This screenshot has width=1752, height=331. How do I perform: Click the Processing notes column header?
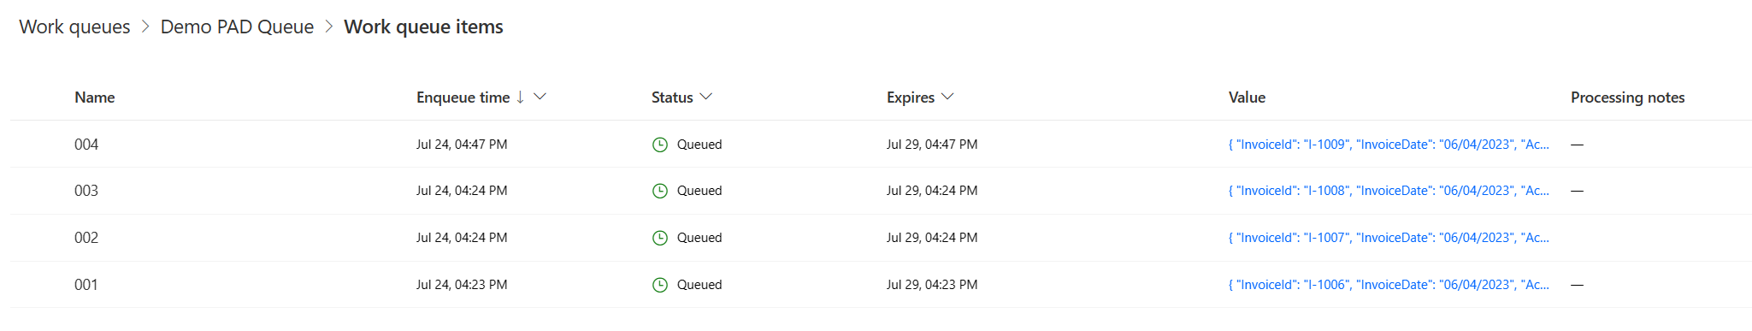pyautogui.click(x=1627, y=98)
